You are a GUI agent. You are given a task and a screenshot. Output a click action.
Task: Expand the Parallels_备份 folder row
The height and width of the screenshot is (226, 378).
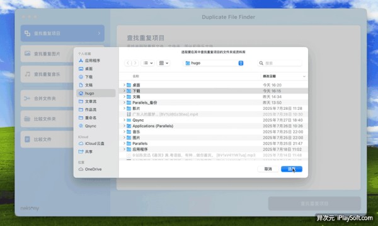(x=124, y=102)
